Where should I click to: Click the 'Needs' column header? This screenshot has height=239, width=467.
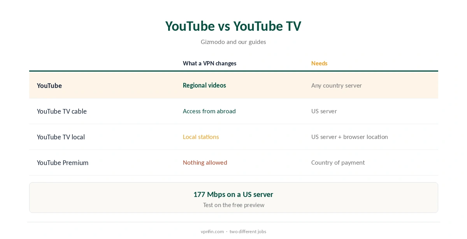(319, 63)
